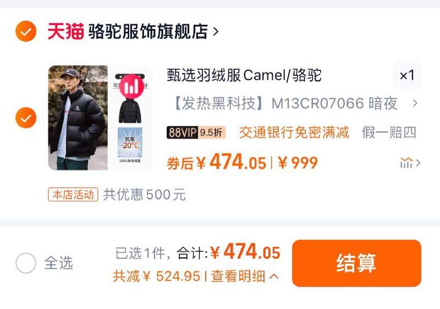
Task: Open the pink bar-chart badge on product image
Action: coord(131,87)
